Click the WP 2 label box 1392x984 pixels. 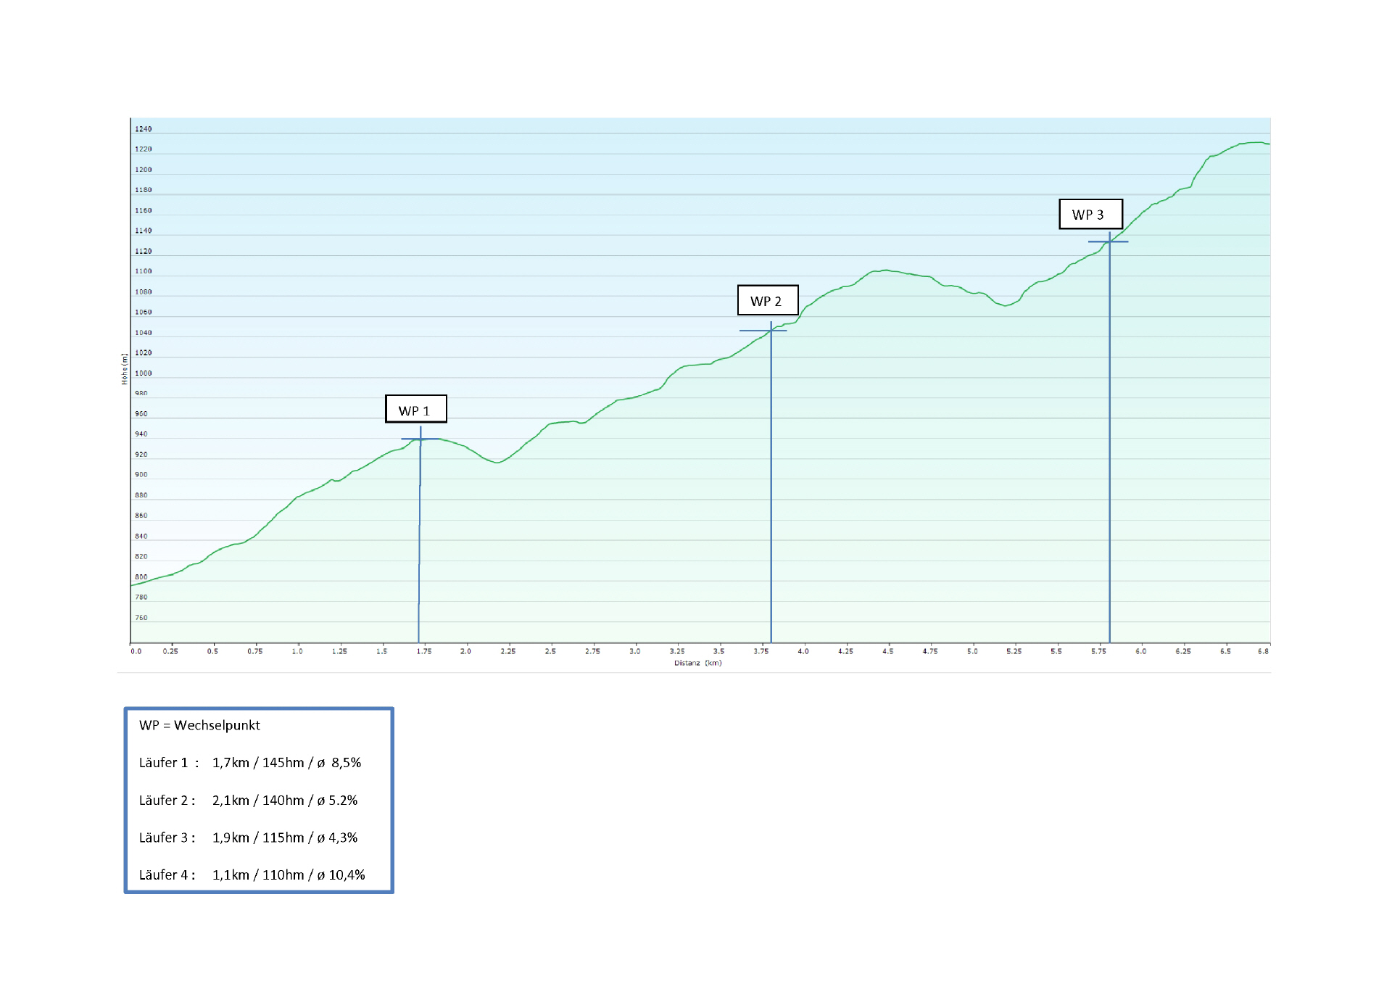click(767, 300)
